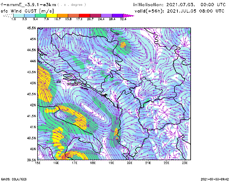This screenshot has width=235, height=181.
Task: Click the 18E longitude axis label
Action: click(x=93, y=163)
